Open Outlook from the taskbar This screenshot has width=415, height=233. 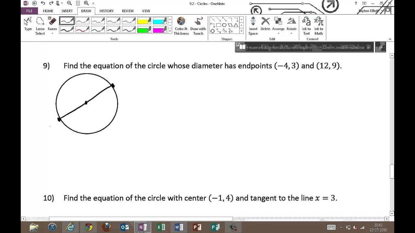point(125,227)
